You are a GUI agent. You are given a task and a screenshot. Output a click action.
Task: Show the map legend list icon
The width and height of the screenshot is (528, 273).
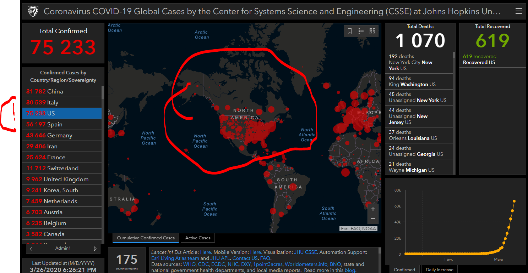361,31
